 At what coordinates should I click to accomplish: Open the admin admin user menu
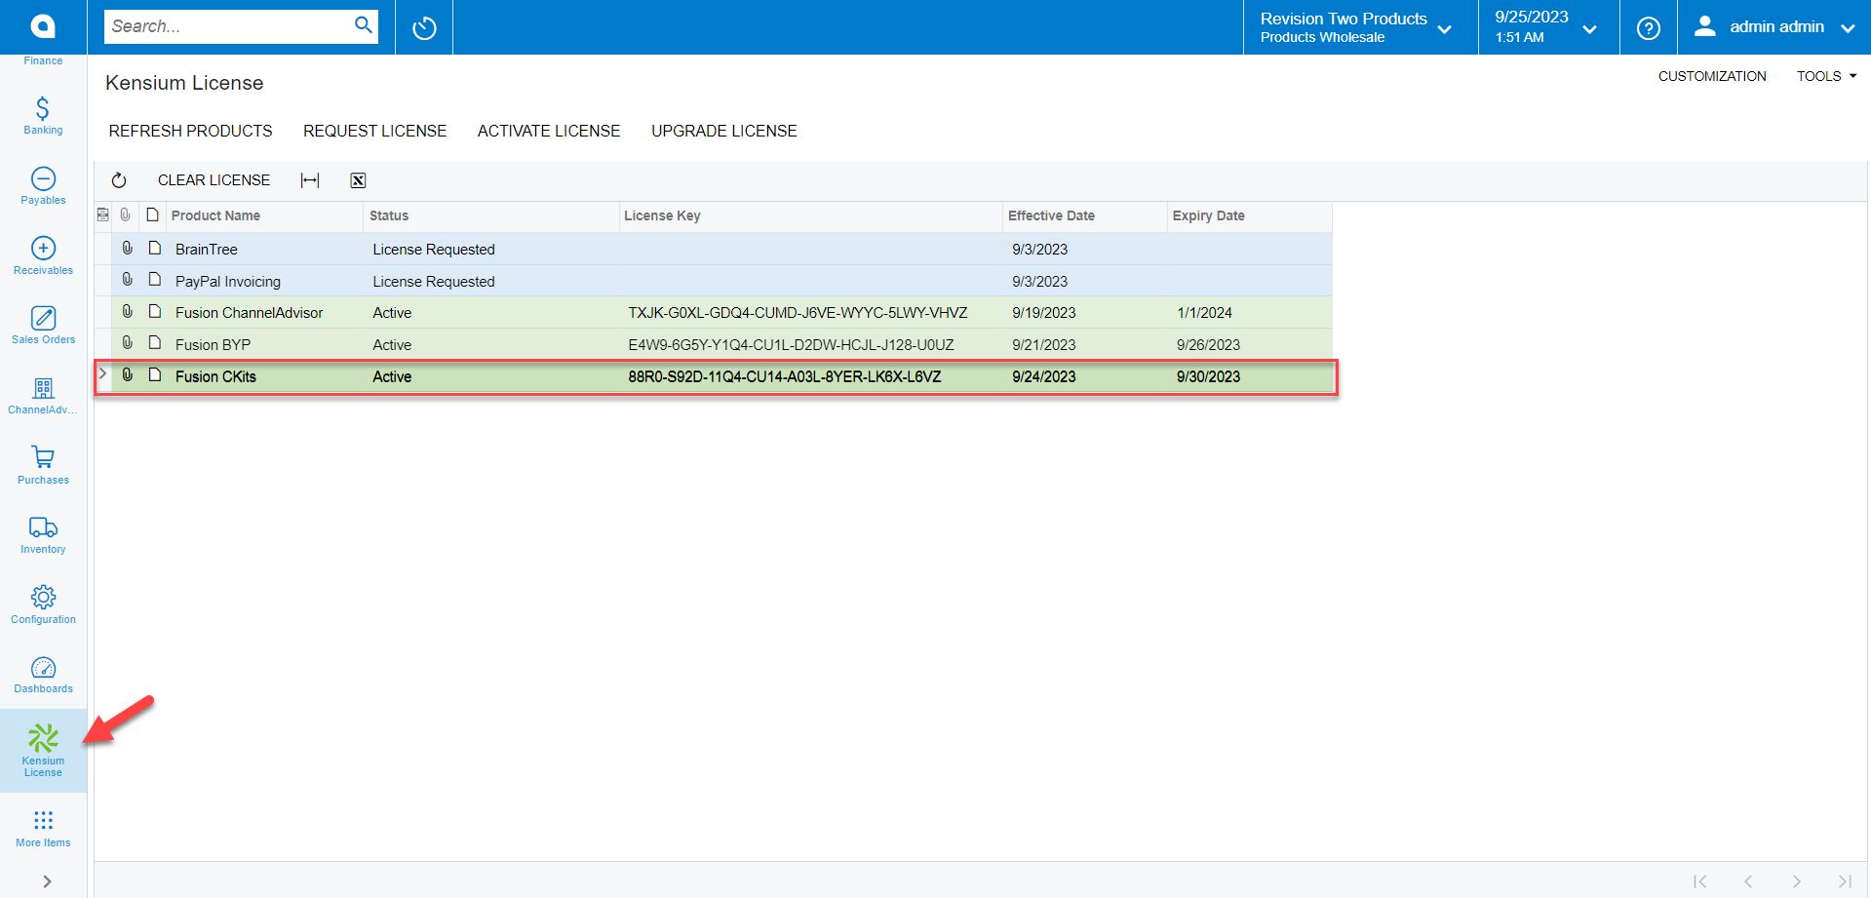(1774, 27)
